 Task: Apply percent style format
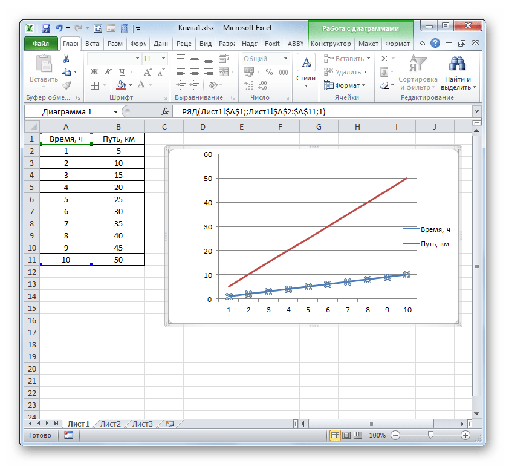[x=269, y=72]
